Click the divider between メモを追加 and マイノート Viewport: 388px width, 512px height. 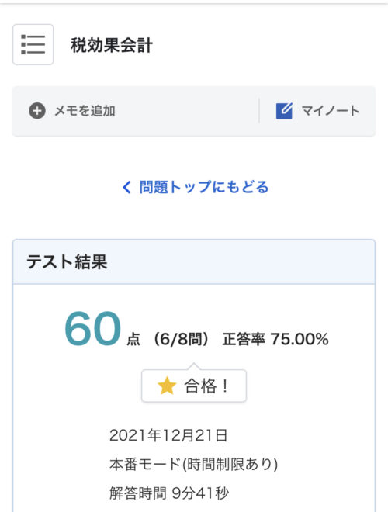pyautogui.click(x=259, y=111)
